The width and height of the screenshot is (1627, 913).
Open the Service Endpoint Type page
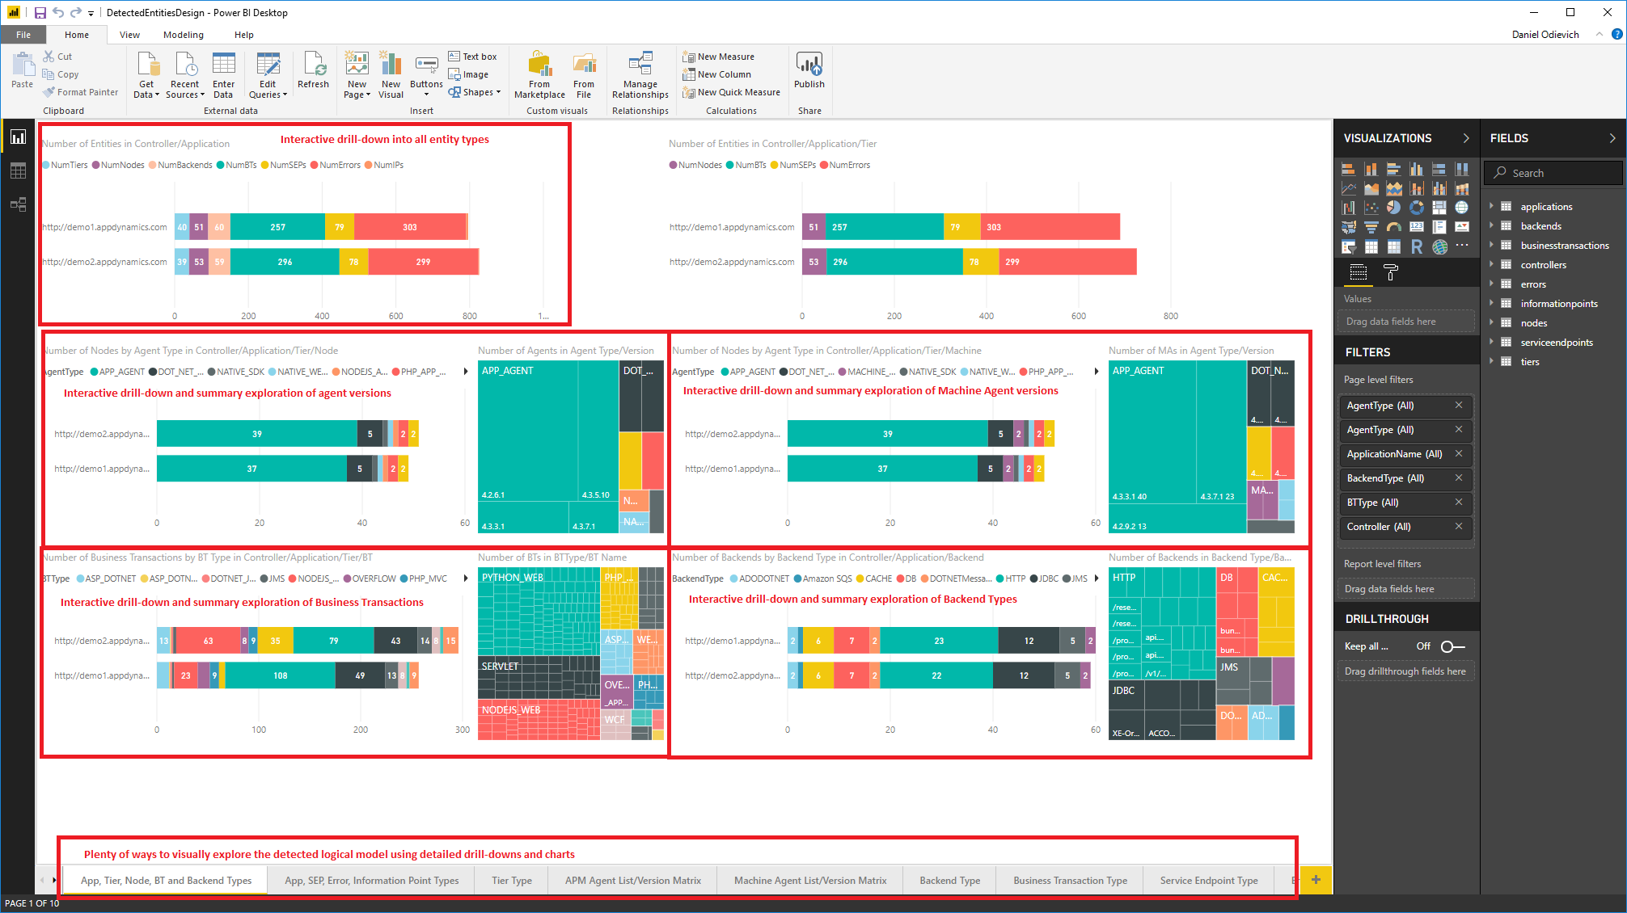tap(1209, 881)
